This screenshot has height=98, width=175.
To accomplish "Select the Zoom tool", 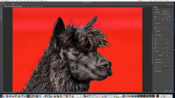I will point(2,19).
